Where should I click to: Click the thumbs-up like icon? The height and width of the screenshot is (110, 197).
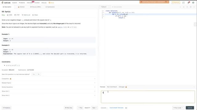(x=8, y=15)
